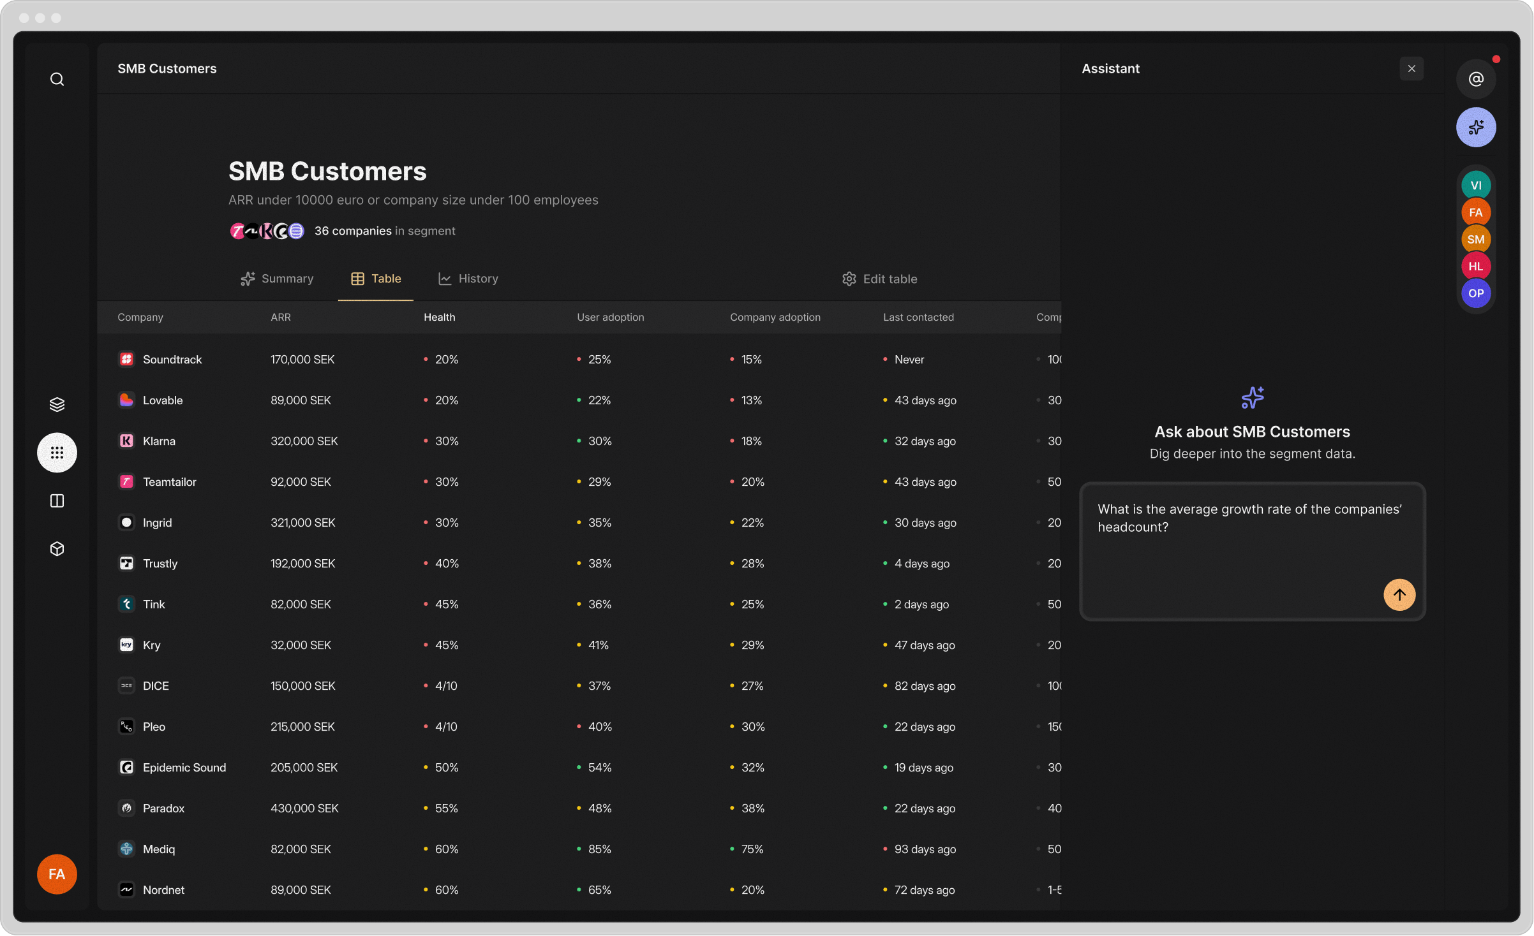Select the HL teammate avatar

coord(1476,266)
